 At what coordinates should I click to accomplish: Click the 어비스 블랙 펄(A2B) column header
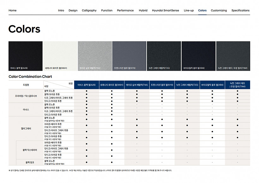[x=87, y=85]
